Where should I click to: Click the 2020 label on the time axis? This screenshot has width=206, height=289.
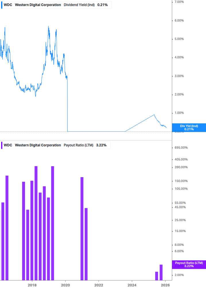pos(66,285)
